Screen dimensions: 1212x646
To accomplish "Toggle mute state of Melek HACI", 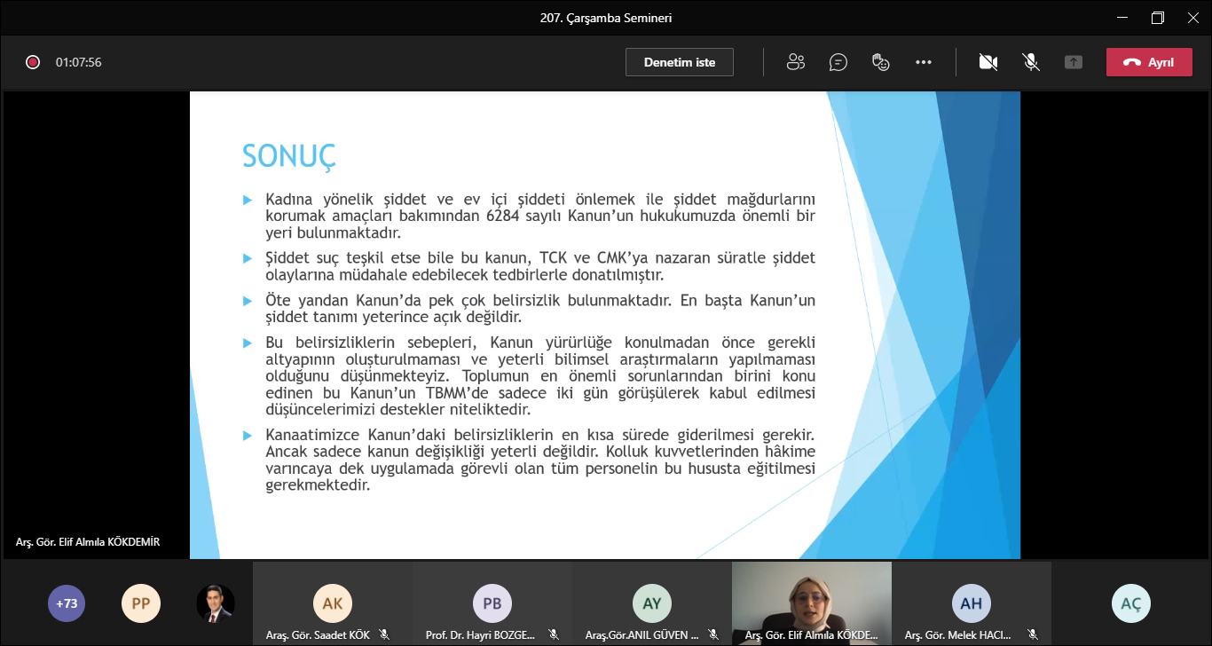I will (1033, 634).
